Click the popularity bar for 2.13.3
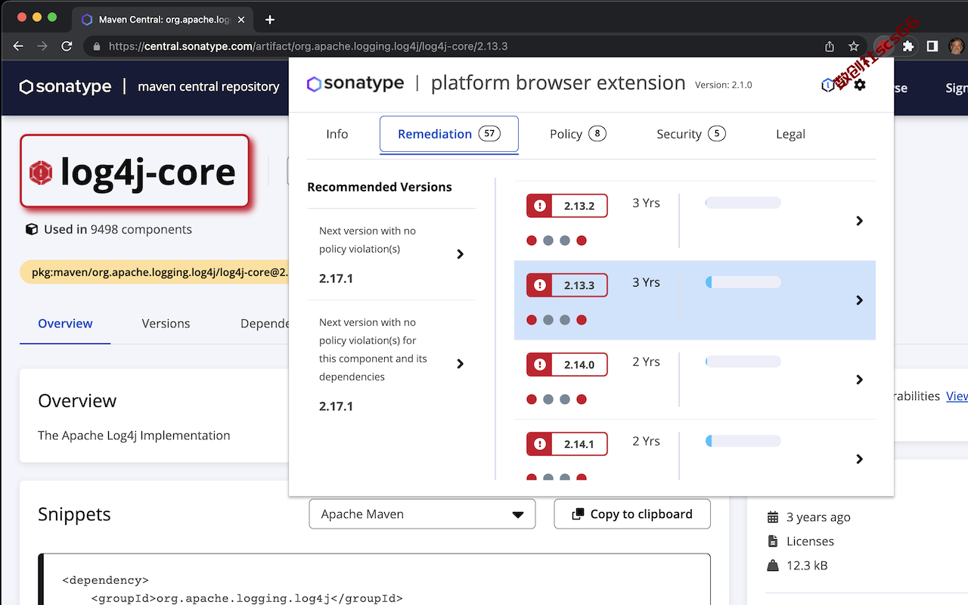The width and height of the screenshot is (968, 605). (743, 282)
